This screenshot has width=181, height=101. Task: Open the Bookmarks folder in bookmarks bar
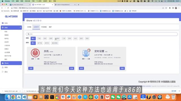point(5,11)
